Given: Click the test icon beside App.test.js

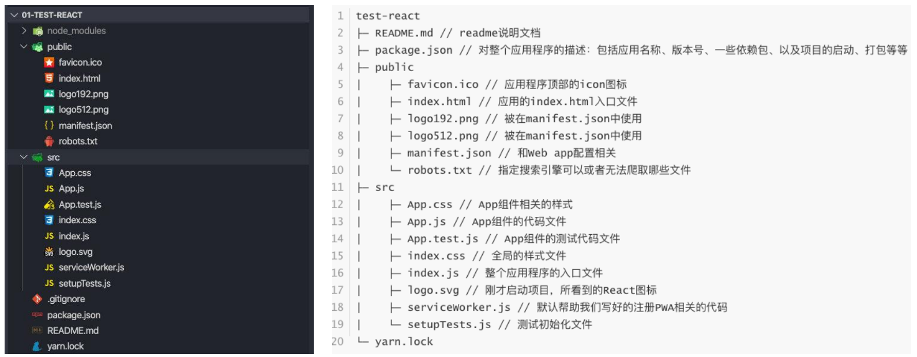Looking at the screenshot, I should (x=50, y=204).
